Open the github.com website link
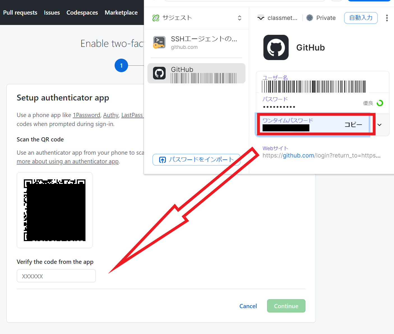The image size is (394, 334). [298, 155]
